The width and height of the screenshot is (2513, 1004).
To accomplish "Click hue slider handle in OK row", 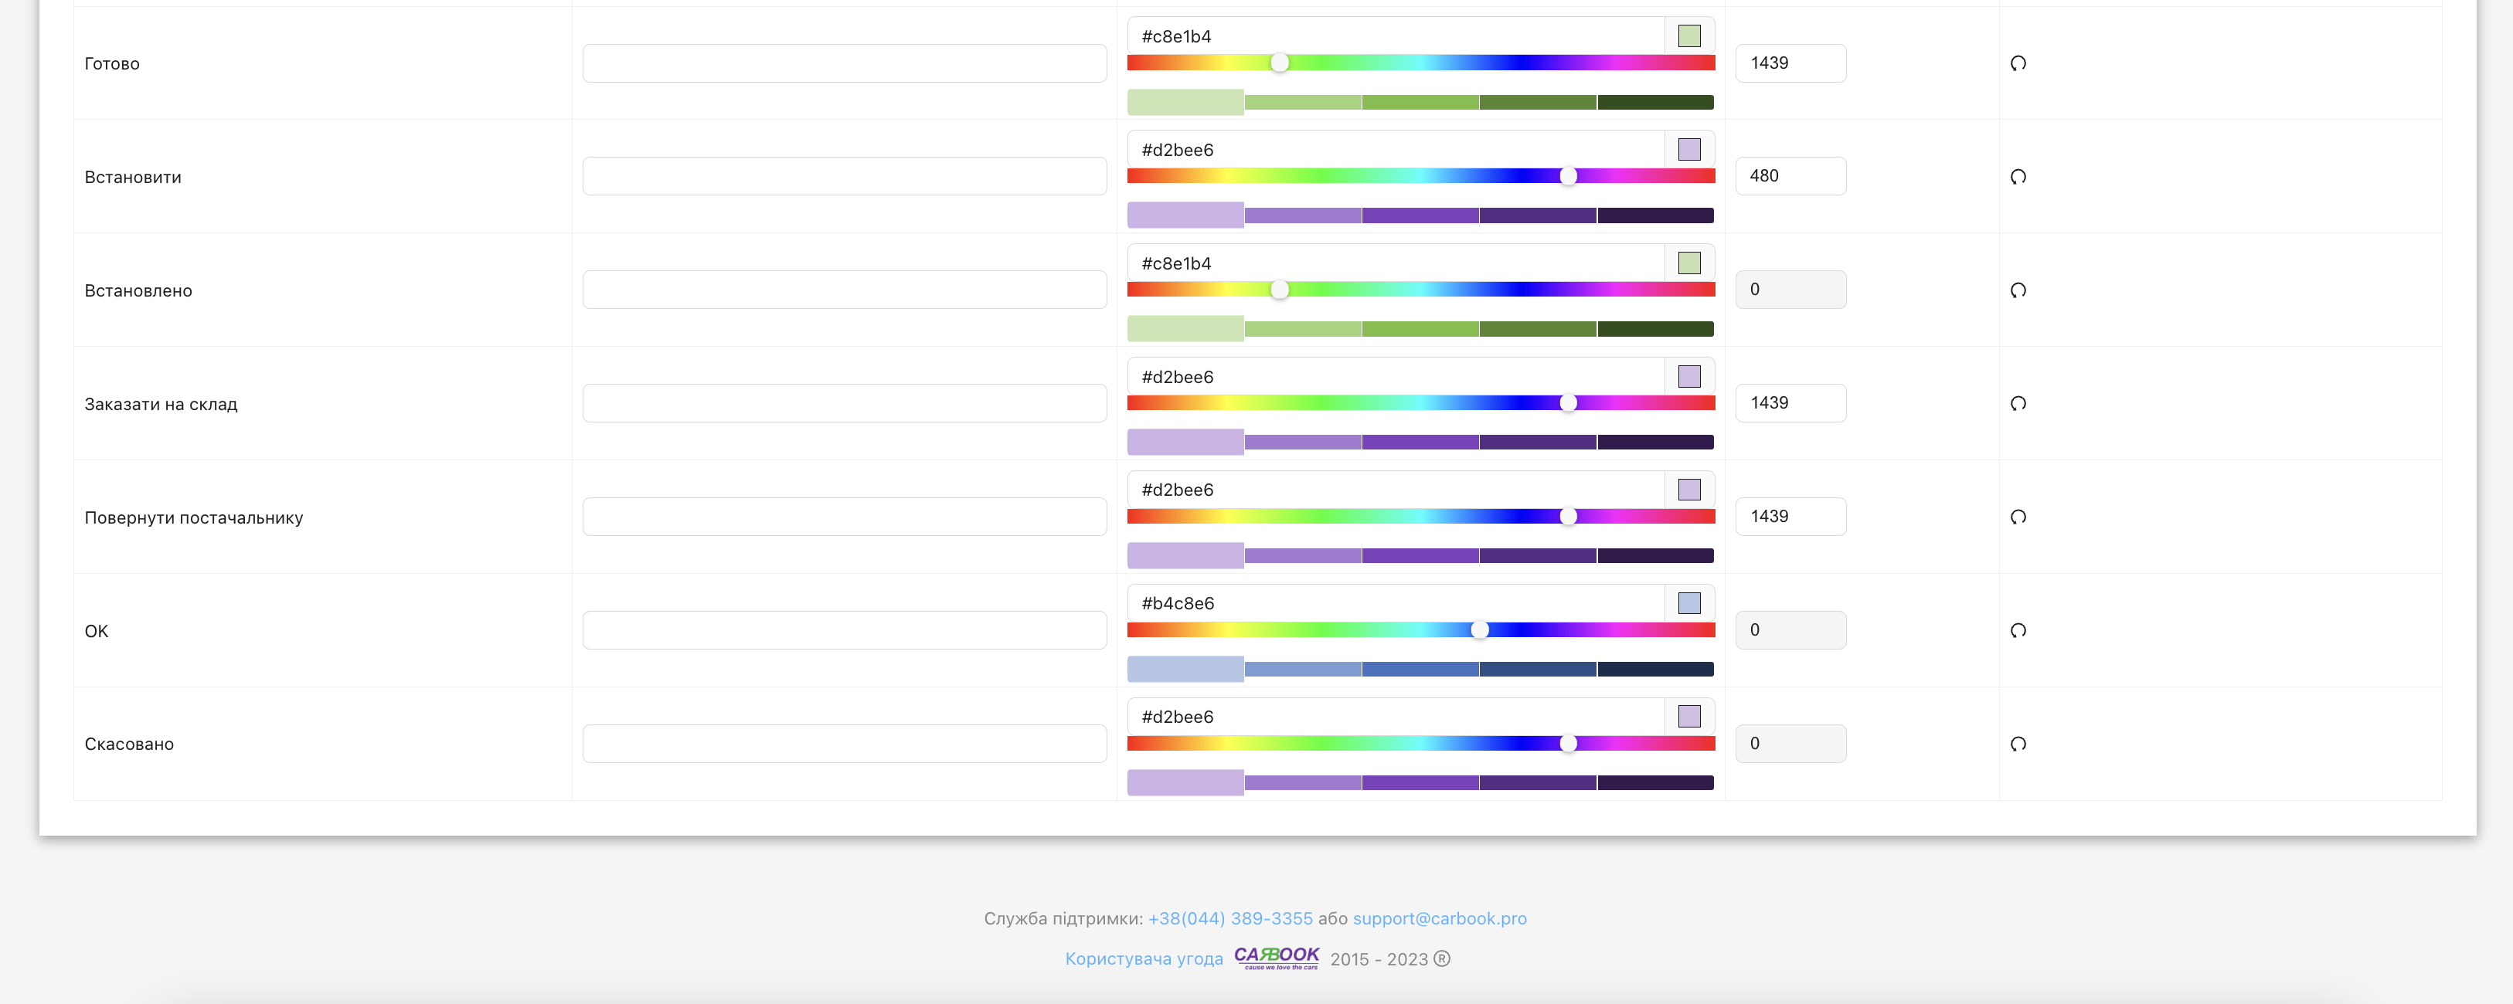I will coord(1480,631).
